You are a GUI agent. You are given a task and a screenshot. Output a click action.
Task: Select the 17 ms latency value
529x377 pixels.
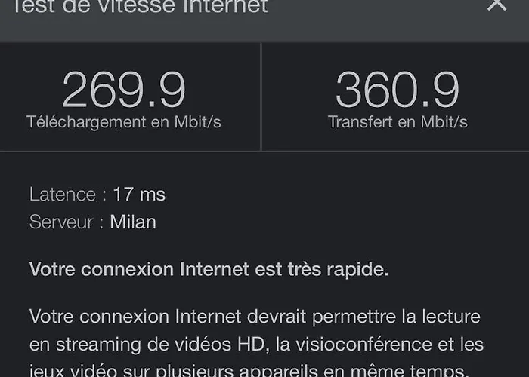click(x=139, y=195)
